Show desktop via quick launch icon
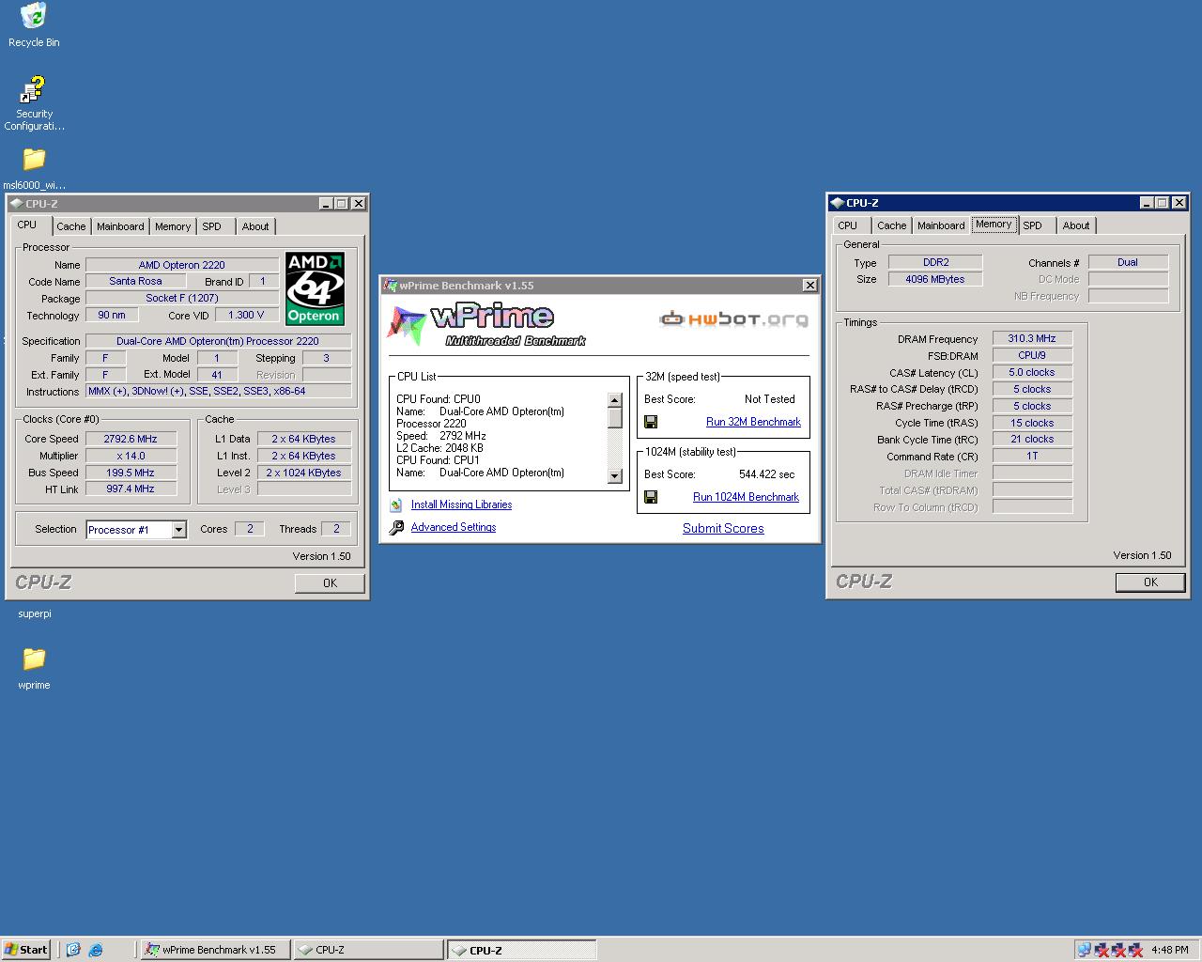The width and height of the screenshot is (1202, 962). pos(74,950)
